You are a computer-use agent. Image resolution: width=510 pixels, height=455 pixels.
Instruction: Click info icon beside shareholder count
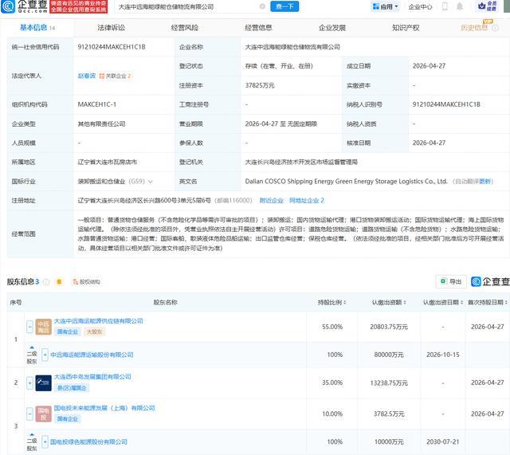pyautogui.click(x=46, y=281)
